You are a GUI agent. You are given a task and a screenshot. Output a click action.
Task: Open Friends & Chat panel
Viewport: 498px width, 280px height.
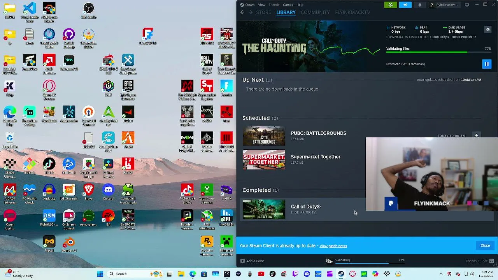480,261
